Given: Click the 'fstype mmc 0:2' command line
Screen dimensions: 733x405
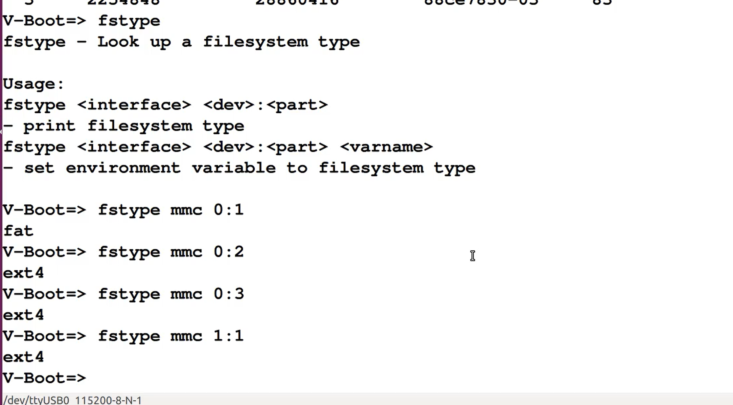Looking at the screenshot, I should (x=123, y=252).
